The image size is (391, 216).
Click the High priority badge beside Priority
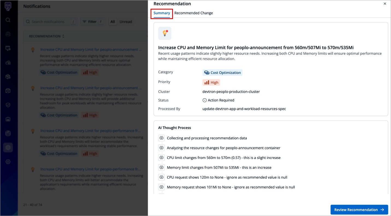tap(211, 82)
